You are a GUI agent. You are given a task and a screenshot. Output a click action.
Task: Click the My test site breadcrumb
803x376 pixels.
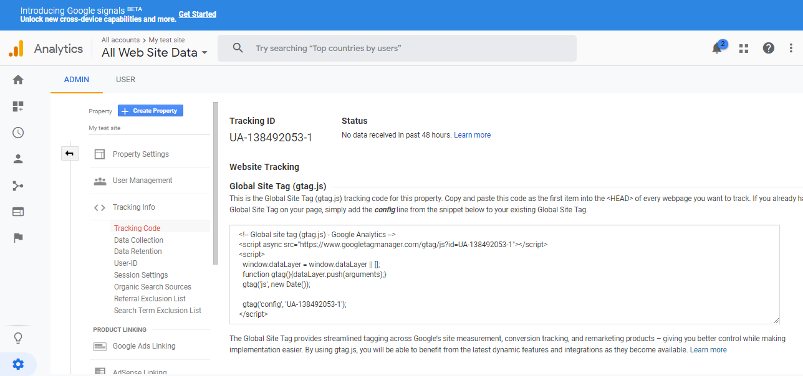pyautogui.click(x=166, y=40)
